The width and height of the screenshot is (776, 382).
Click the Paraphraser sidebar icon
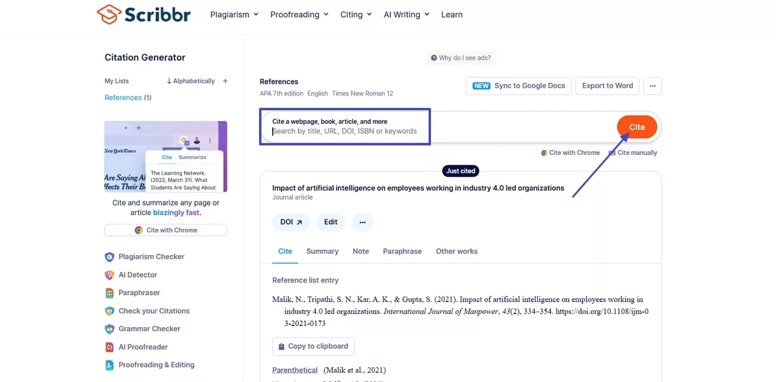click(110, 293)
